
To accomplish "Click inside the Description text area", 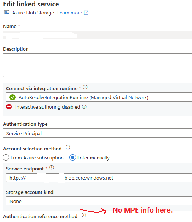I will [x=98, y=65].
